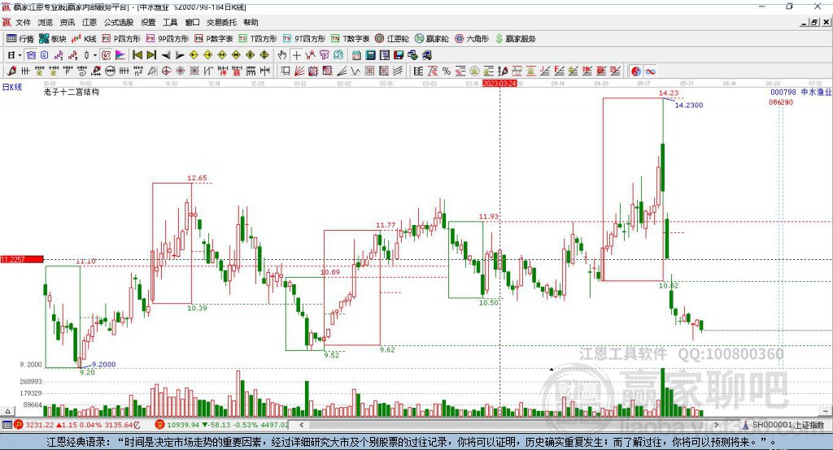The image size is (833, 450).
Task: Open the 设置 menu
Action: pos(148,22)
